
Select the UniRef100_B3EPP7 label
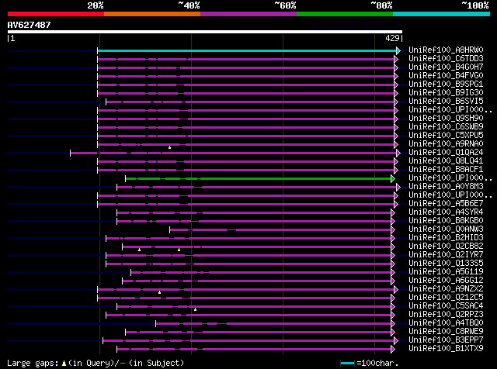(446, 340)
